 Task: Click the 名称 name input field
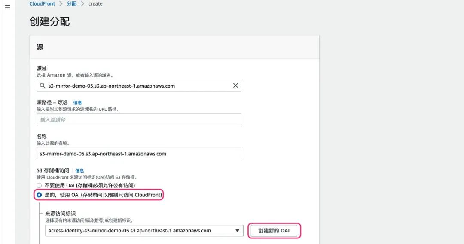tap(139, 154)
